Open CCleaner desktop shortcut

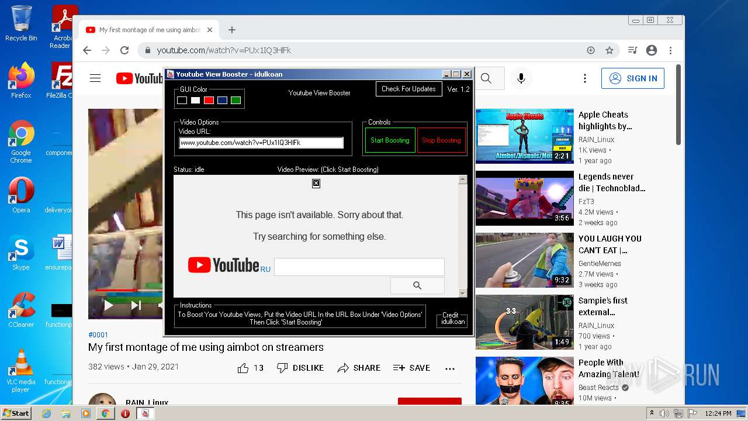(x=21, y=310)
